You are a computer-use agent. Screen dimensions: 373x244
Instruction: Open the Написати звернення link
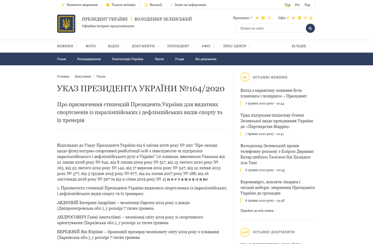pos(82,5)
